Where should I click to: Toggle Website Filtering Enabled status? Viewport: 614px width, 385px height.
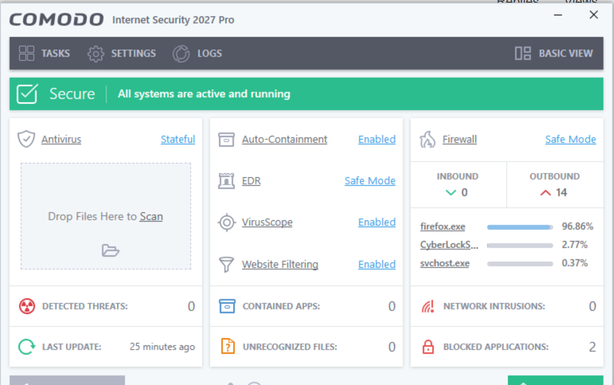point(377,264)
